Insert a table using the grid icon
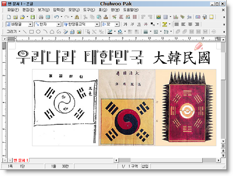 pos(165,17)
